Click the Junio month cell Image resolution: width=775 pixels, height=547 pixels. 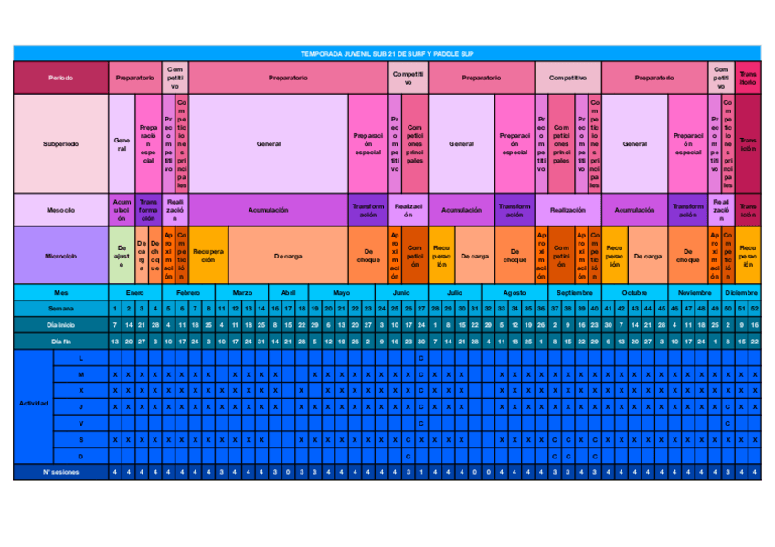[401, 293]
